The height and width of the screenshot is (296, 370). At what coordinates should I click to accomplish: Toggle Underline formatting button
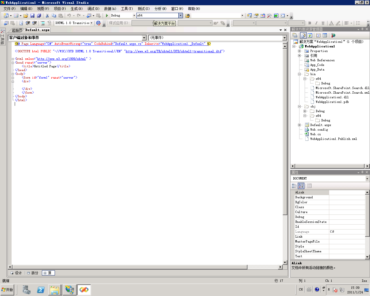click(323, 23)
